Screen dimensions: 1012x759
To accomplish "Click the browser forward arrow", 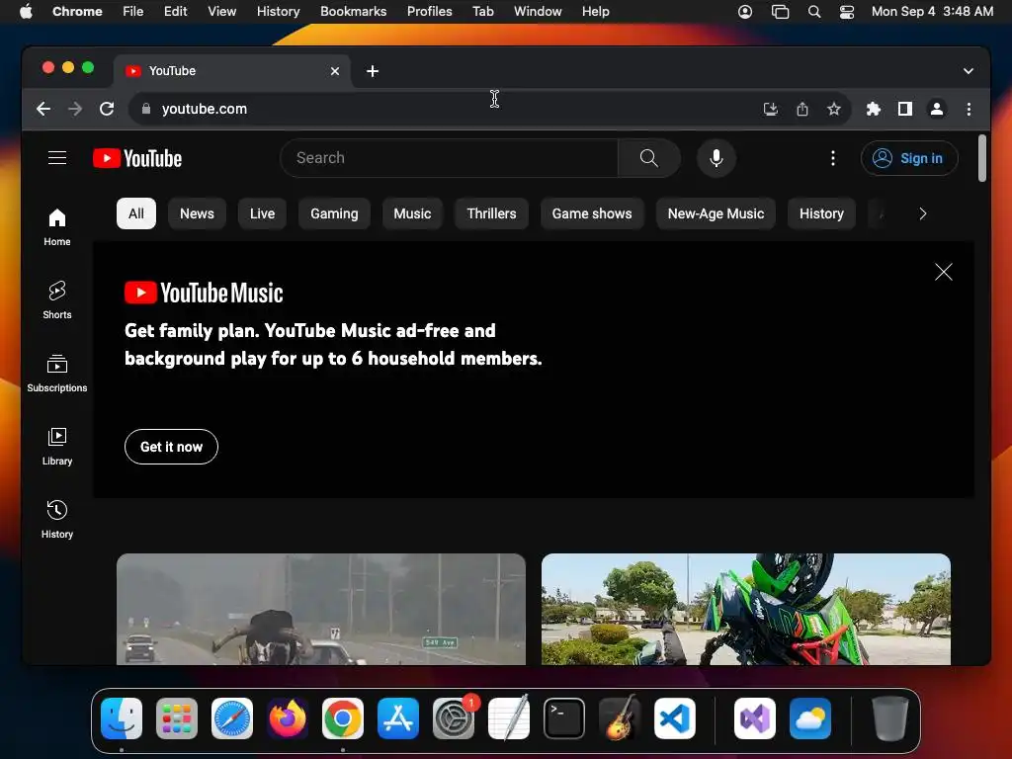I will (x=75, y=109).
